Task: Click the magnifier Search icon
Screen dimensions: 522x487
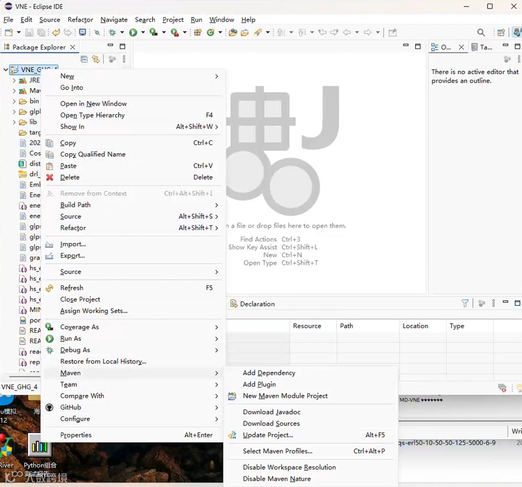Action: pyautogui.click(x=481, y=32)
